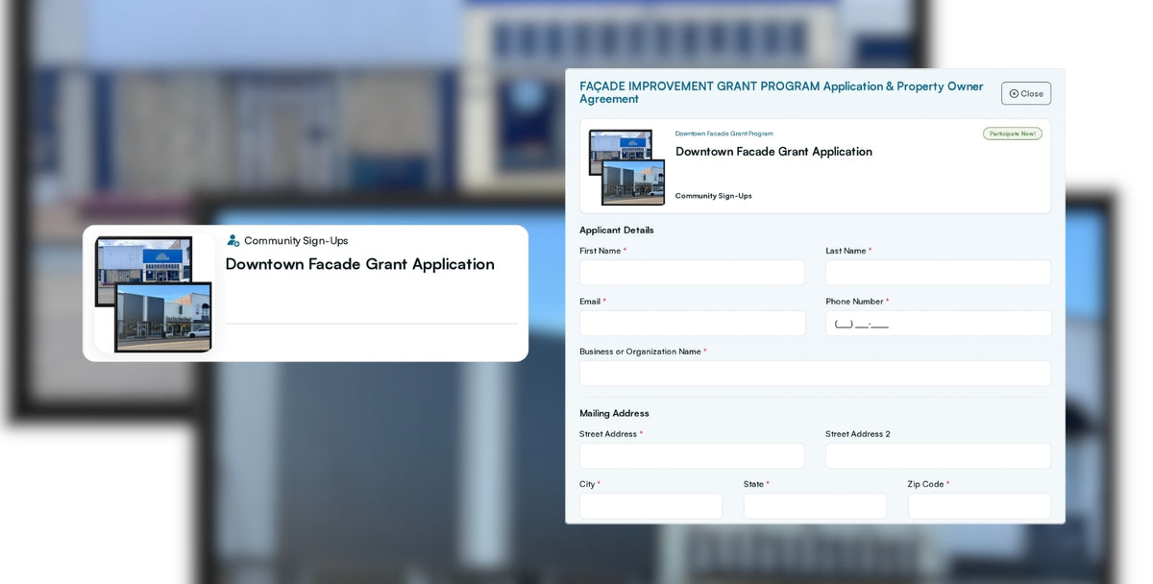The image size is (1153, 584).
Task: Click the Street Address 2 field
Action: pos(938,456)
